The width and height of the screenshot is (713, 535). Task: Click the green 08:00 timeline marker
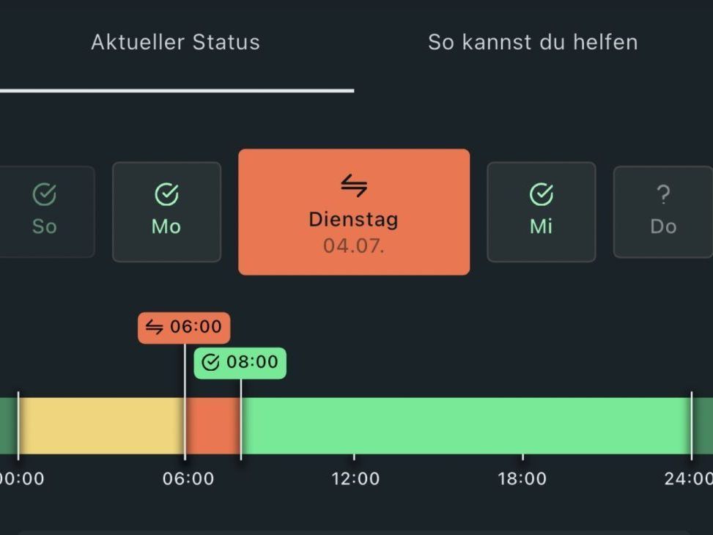tap(240, 363)
